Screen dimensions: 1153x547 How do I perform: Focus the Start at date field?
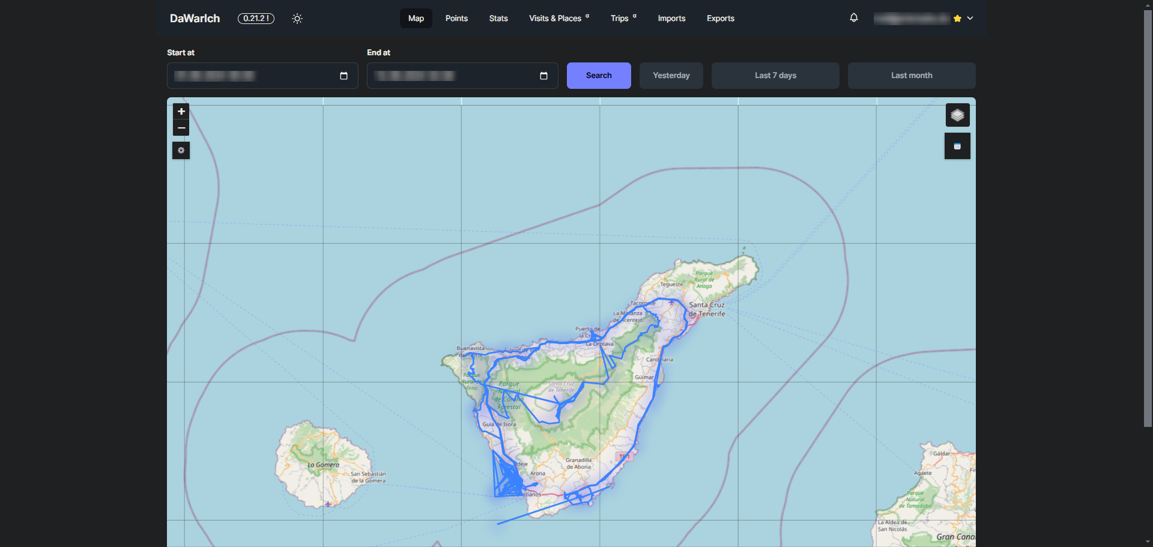click(x=262, y=76)
